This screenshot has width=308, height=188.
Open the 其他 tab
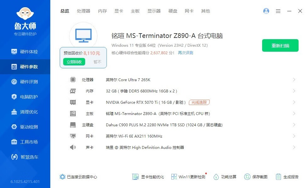(x=206, y=11)
